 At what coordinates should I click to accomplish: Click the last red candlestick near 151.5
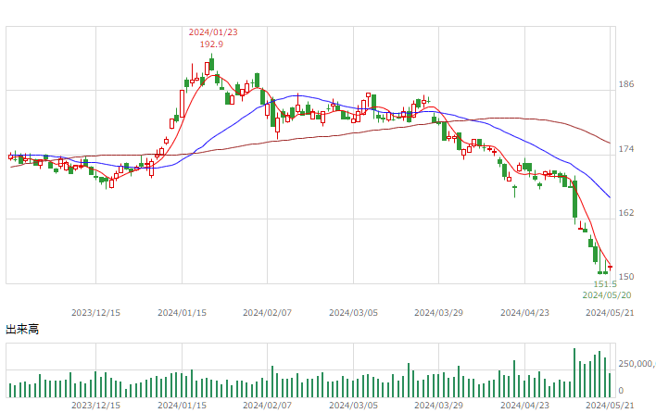coord(610,267)
